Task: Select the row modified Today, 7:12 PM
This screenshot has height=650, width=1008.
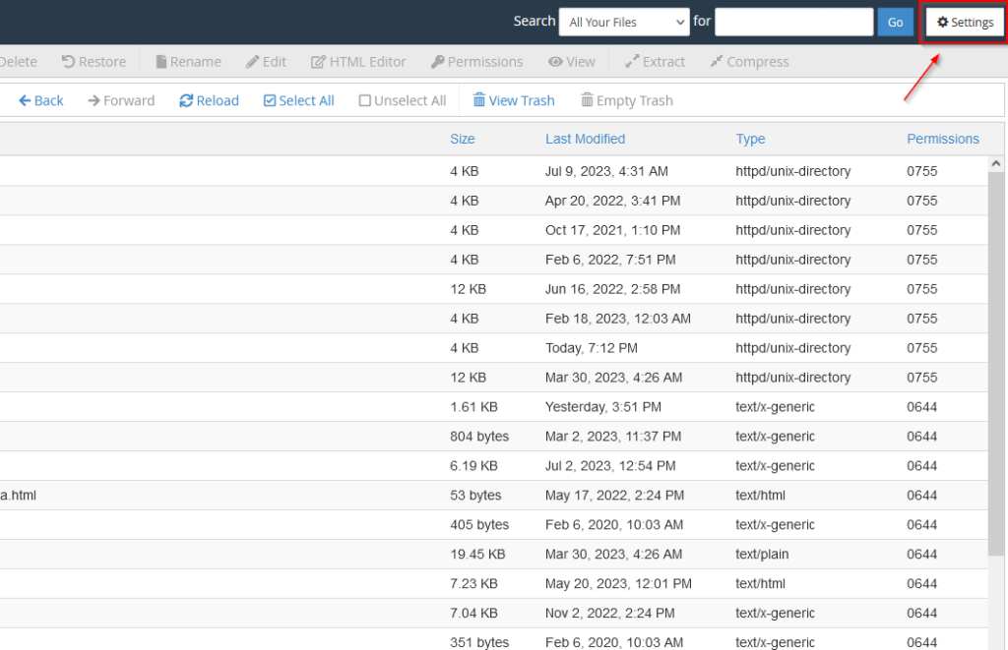Action: pos(494,348)
